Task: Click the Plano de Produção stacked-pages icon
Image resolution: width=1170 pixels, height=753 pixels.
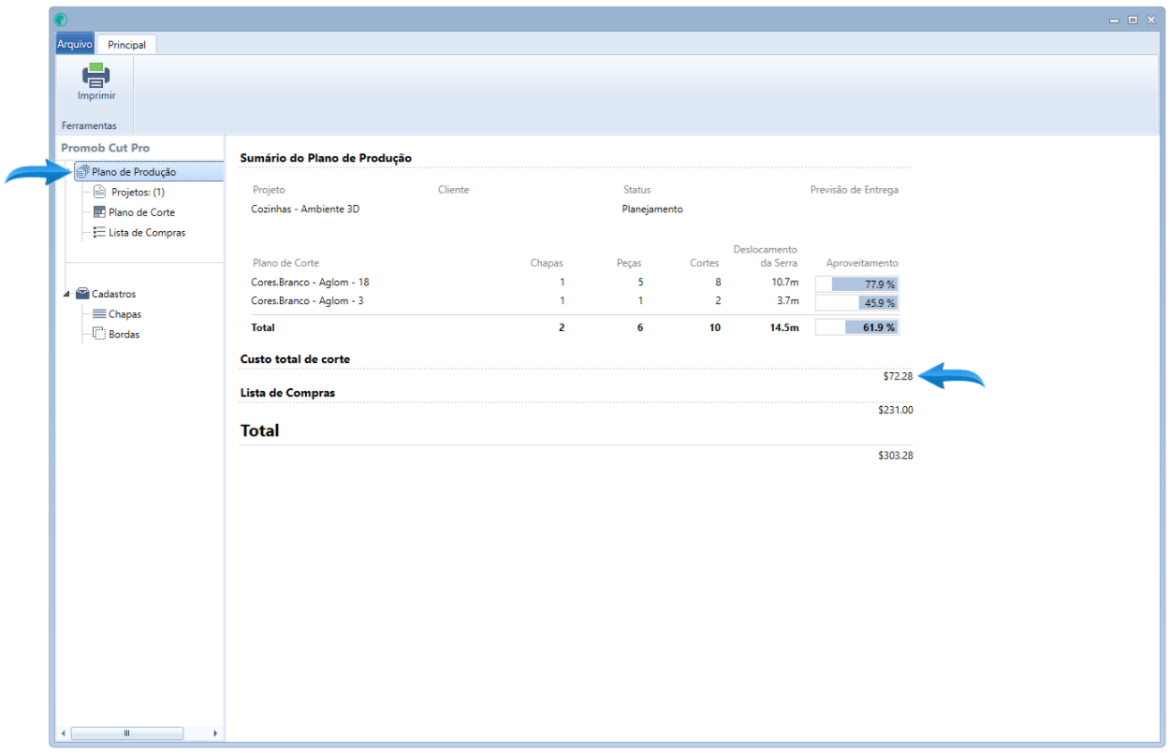Action: [82, 172]
